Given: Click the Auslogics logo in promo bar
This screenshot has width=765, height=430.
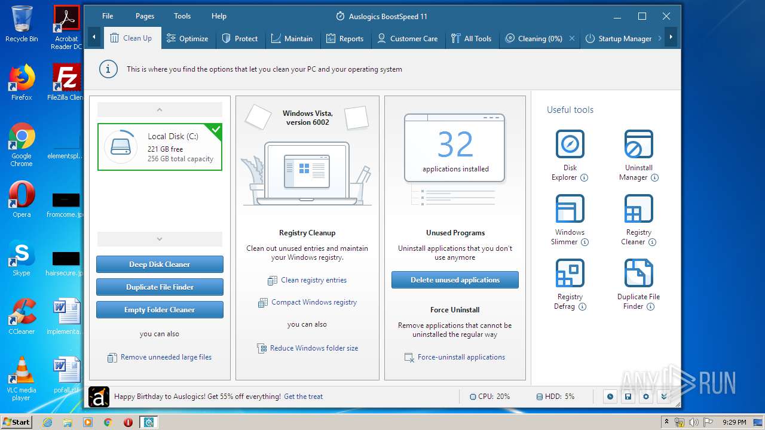Looking at the screenshot, I should pos(99,397).
